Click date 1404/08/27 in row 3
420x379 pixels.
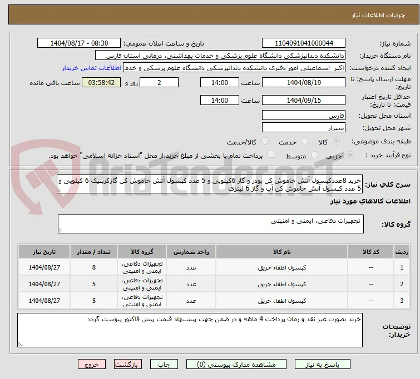click(x=44, y=301)
